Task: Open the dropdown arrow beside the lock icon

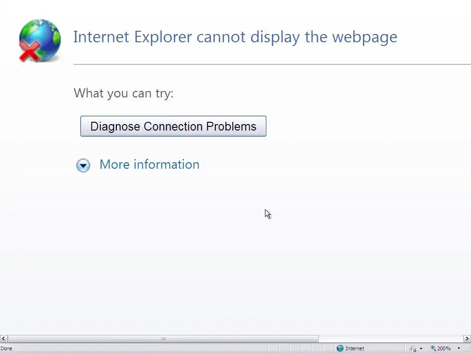Action: pyautogui.click(x=421, y=348)
